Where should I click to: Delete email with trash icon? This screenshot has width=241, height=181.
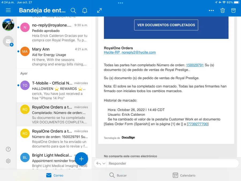[x=223, y=10]
